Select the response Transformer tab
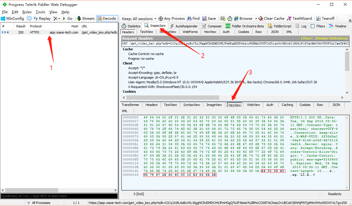The height and width of the screenshot is (206, 352). [131, 105]
